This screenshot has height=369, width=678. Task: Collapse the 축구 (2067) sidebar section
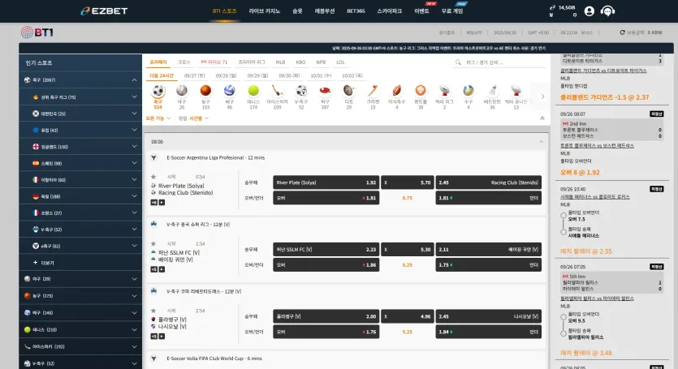point(134,80)
